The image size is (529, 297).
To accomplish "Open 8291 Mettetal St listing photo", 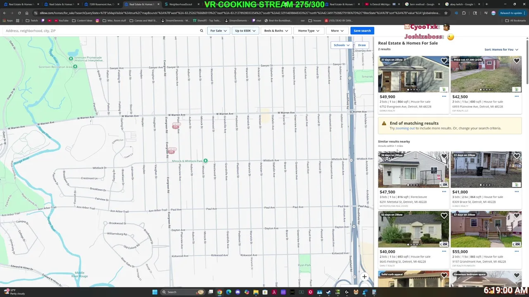I will [413, 170].
